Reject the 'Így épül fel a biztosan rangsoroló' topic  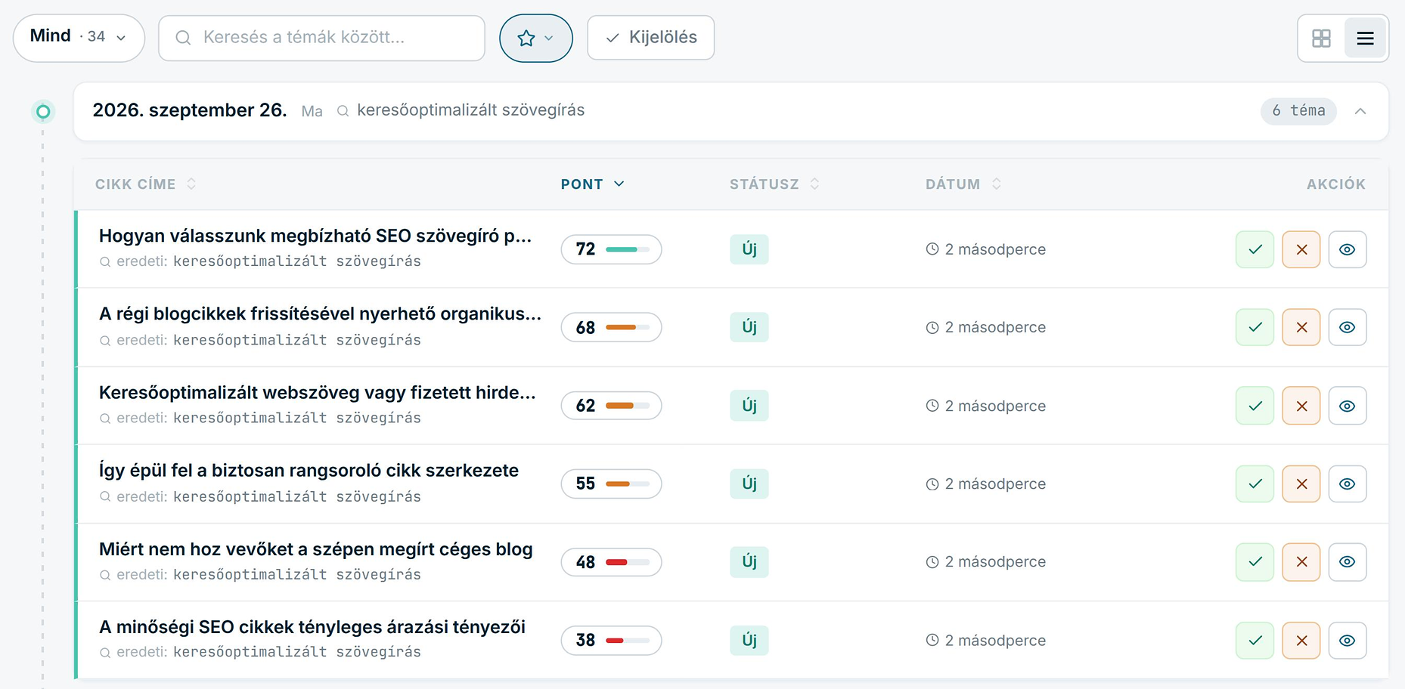click(x=1301, y=484)
